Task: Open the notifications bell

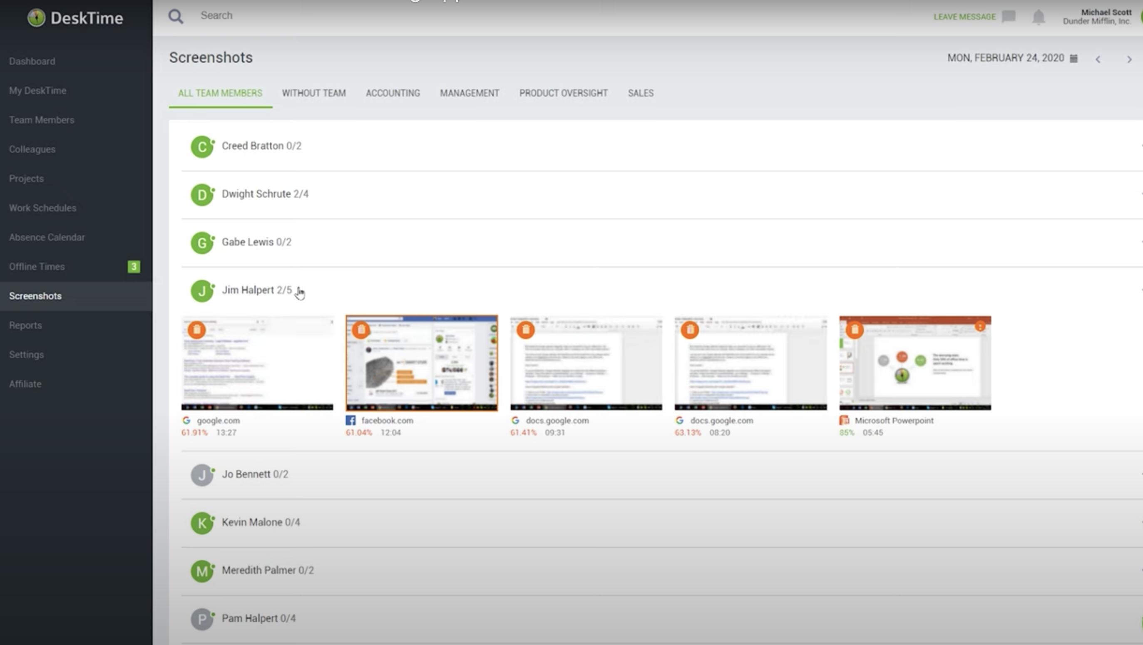Action: (x=1038, y=17)
